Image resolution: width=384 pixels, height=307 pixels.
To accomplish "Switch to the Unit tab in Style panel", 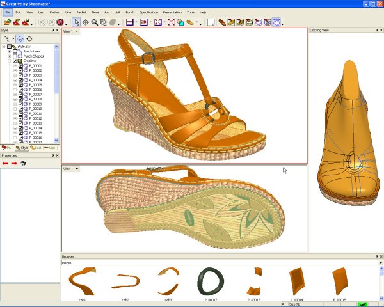I will tap(50, 148).
